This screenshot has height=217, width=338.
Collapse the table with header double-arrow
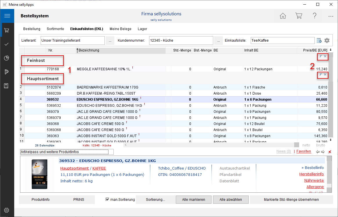(x=330, y=50)
